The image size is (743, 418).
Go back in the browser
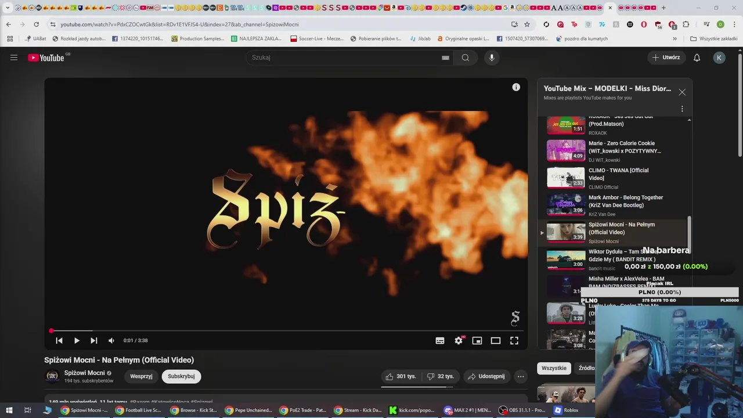(9, 24)
